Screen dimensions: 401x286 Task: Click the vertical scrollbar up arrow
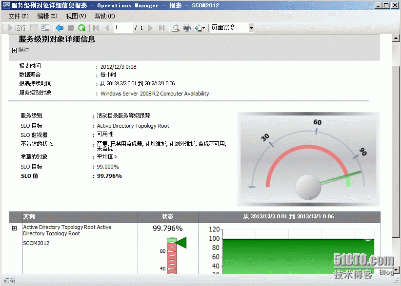[396, 38]
